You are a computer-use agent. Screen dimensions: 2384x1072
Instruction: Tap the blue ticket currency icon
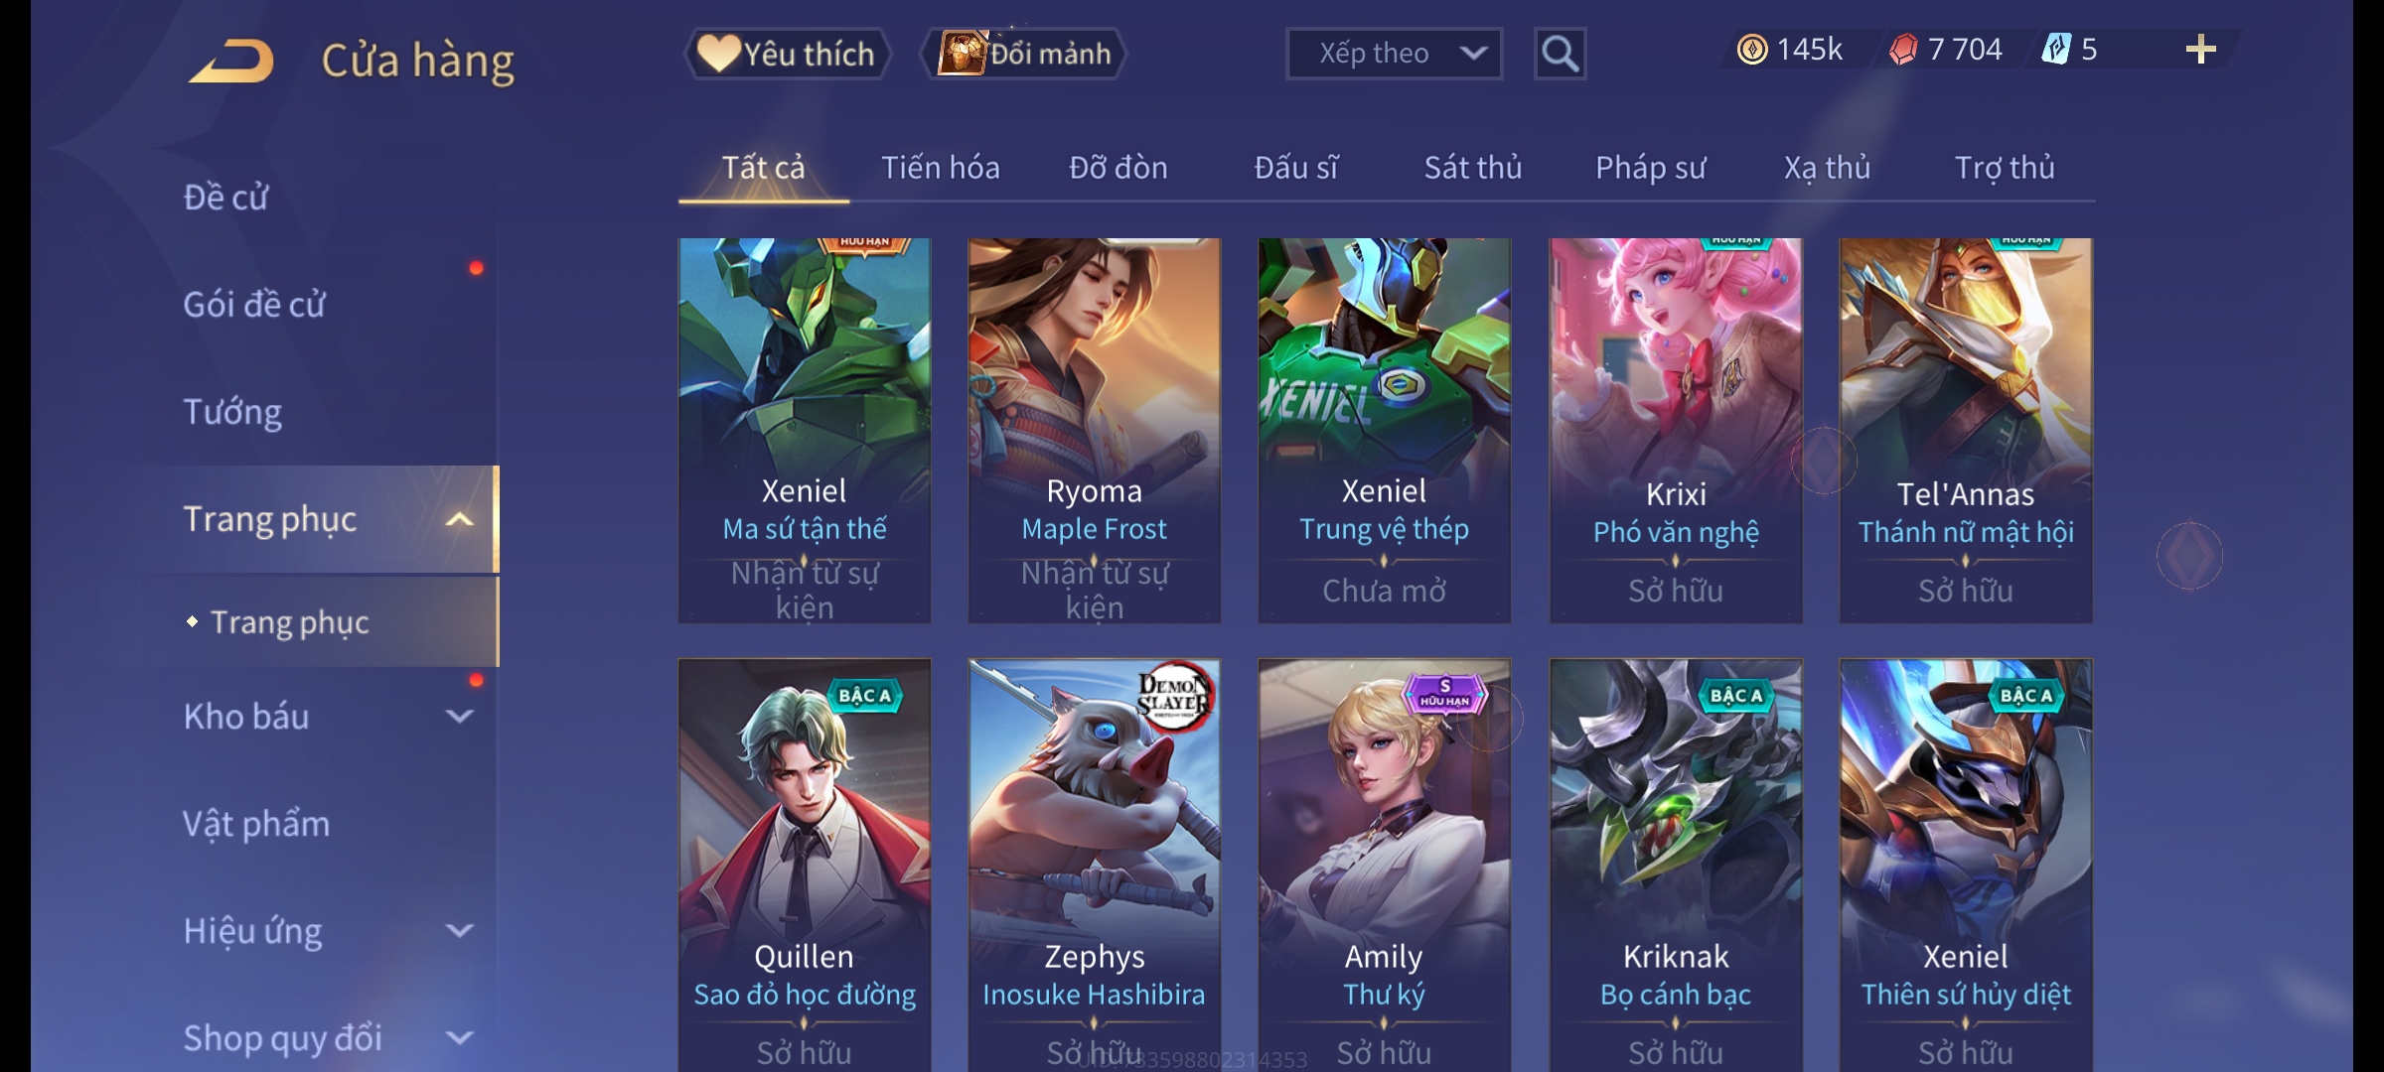pos(2056,50)
